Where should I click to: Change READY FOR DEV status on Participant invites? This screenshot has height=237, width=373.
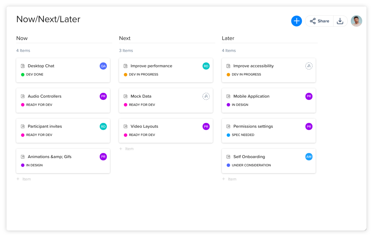coord(39,135)
